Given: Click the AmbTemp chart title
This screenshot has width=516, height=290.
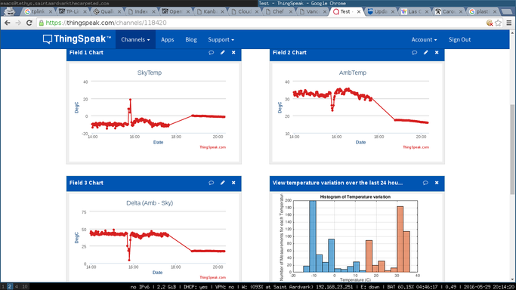Looking at the screenshot, I should pos(353,72).
